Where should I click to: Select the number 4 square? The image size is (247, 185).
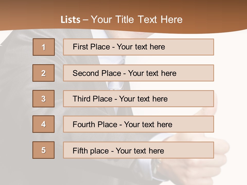43,124
